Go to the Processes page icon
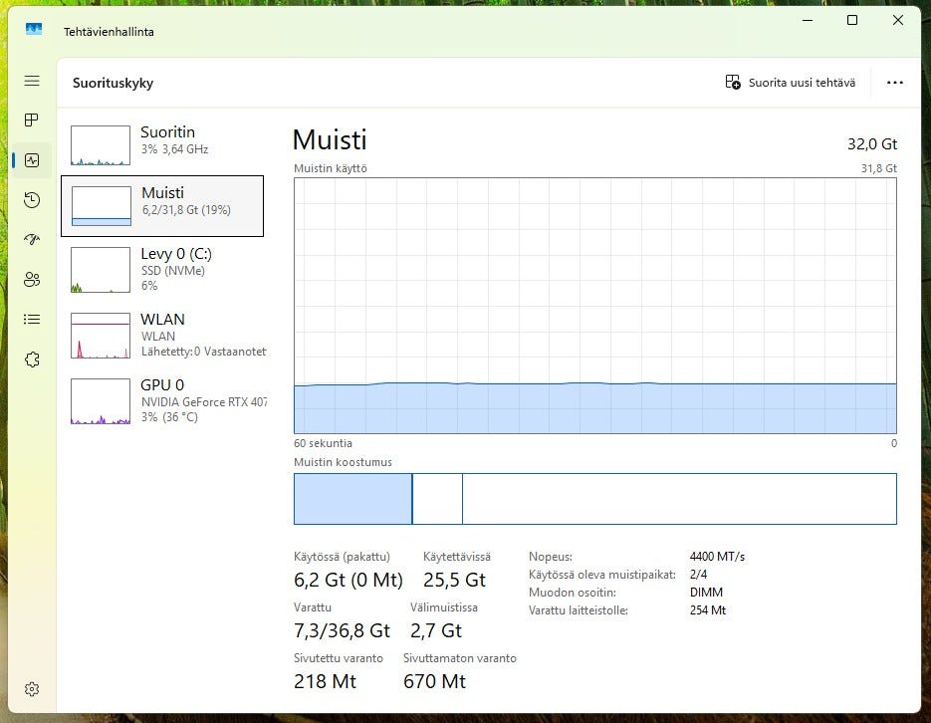This screenshot has height=723, width=931. tap(32, 120)
